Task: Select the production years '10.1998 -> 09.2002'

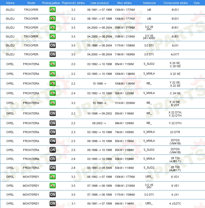Action: pos(99,113)
